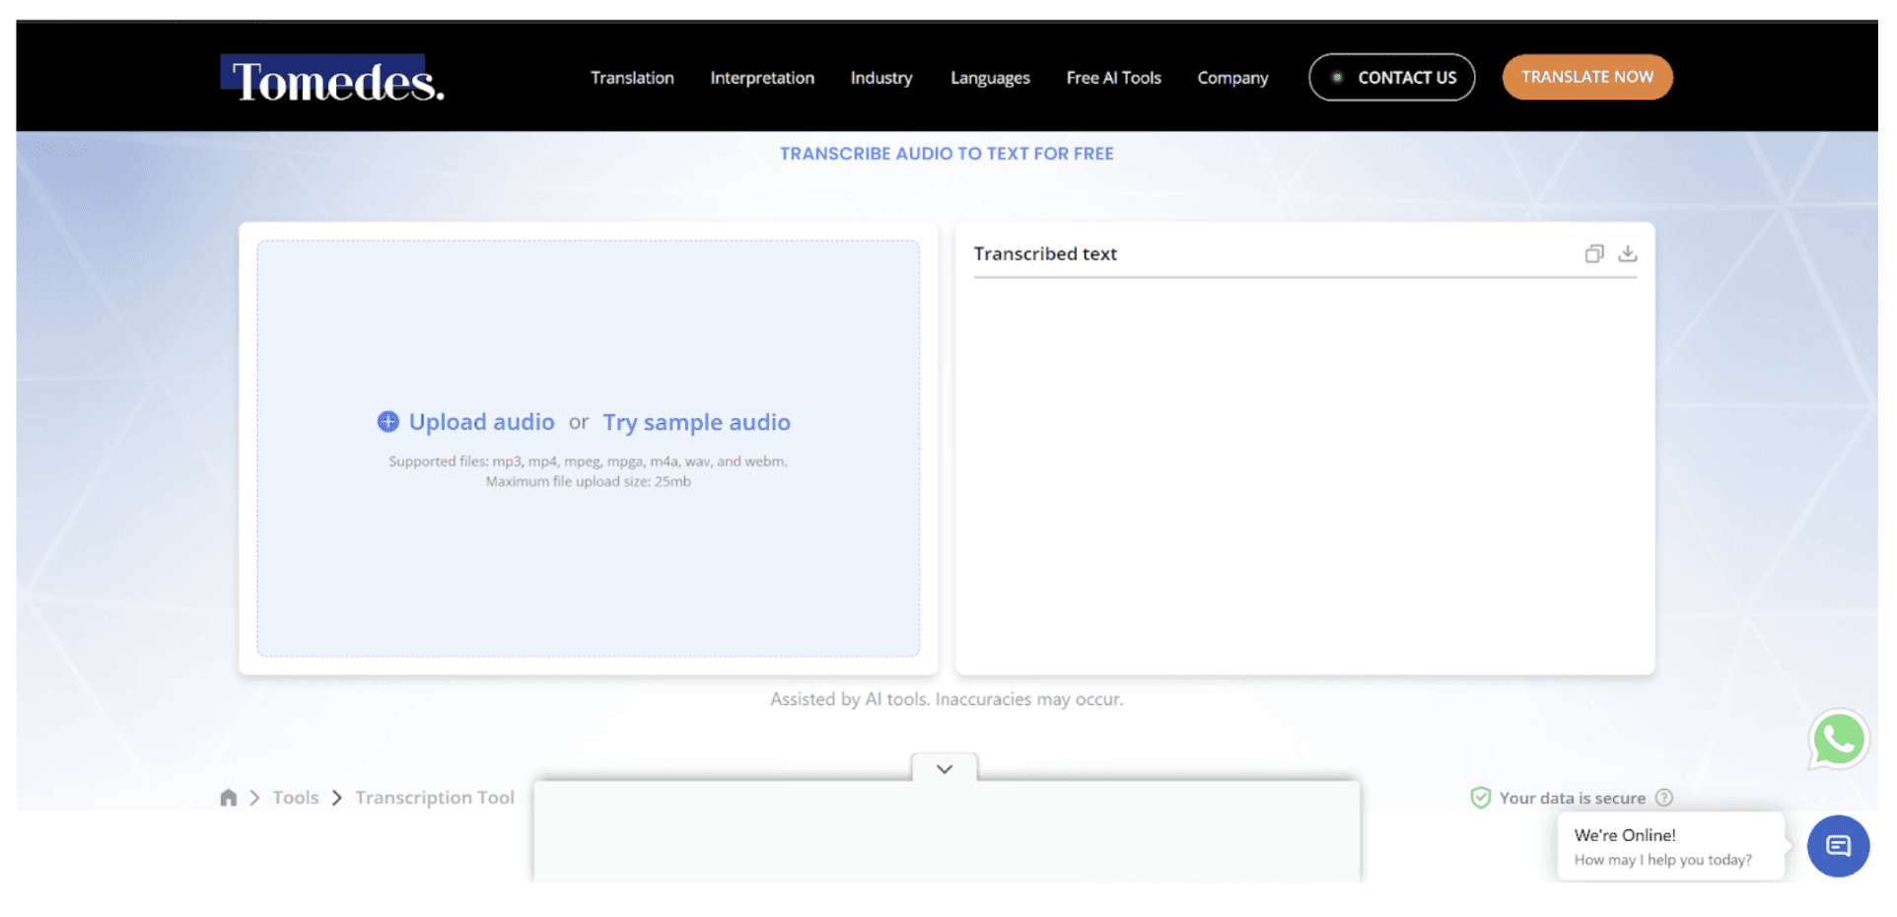Select the Upload audio plus icon
Image resolution: width=1897 pixels, height=917 pixels.
[387, 421]
